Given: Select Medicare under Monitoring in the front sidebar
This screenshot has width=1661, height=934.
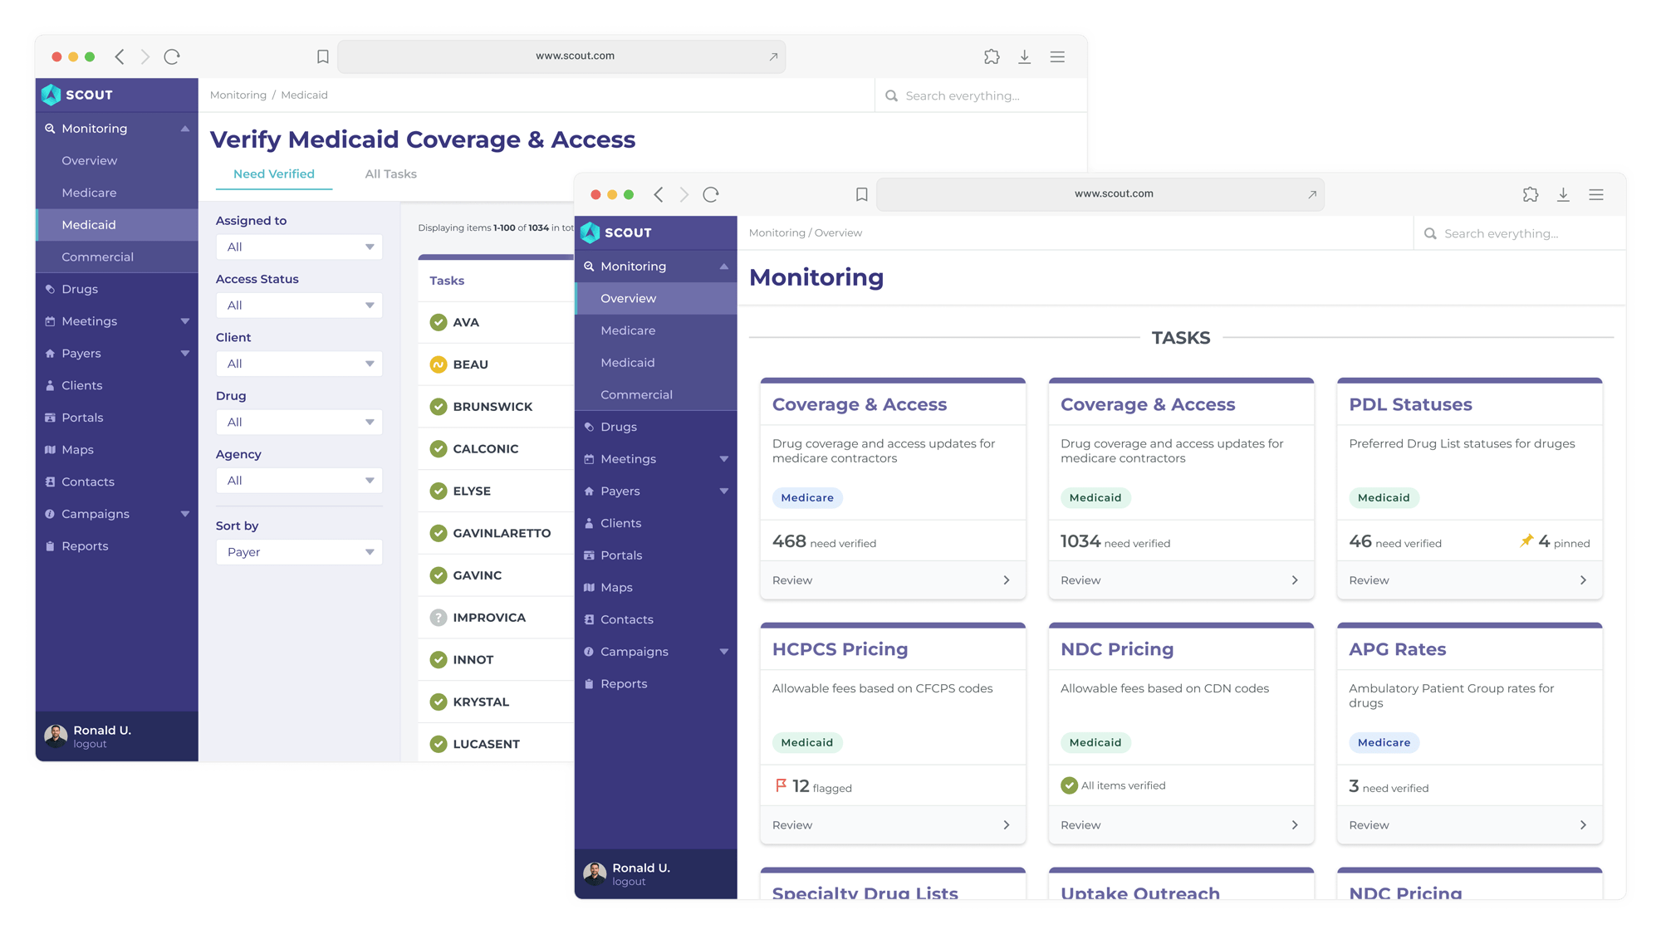Looking at the screenshot, I should coord(628,330).
